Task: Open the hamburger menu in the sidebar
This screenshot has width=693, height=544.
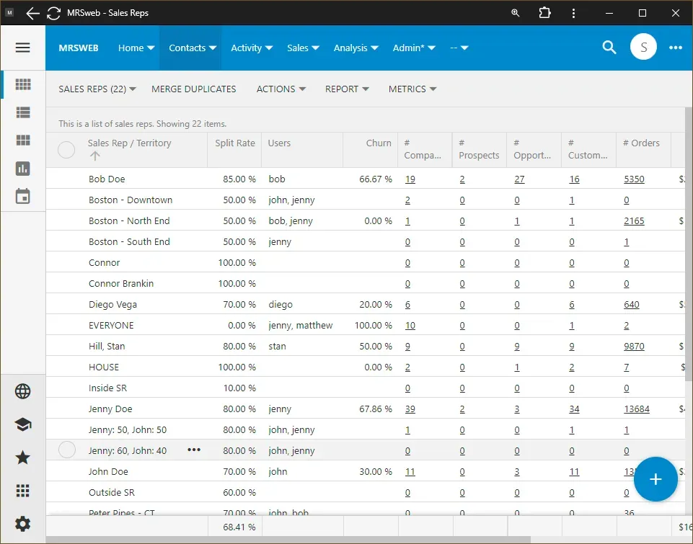Action: [x=22, y=48]
